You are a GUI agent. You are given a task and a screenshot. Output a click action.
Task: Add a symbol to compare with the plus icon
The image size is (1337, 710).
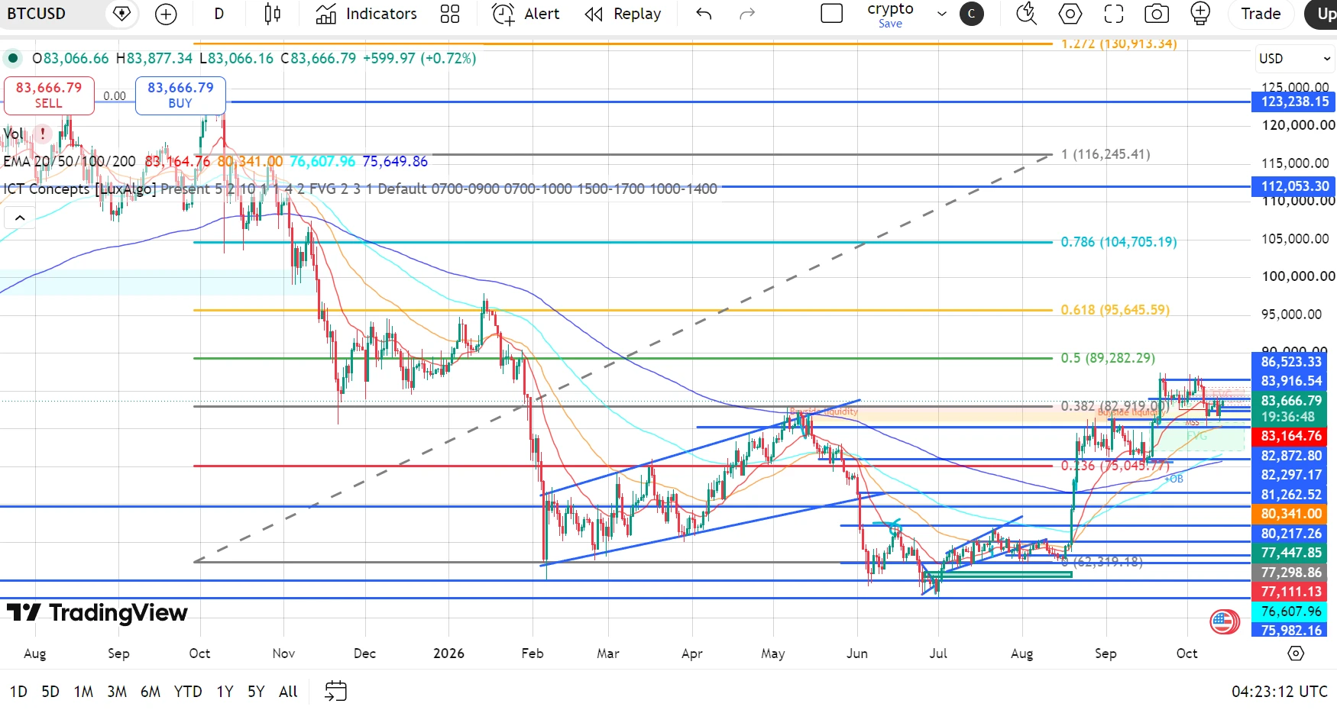pos(165,14)
